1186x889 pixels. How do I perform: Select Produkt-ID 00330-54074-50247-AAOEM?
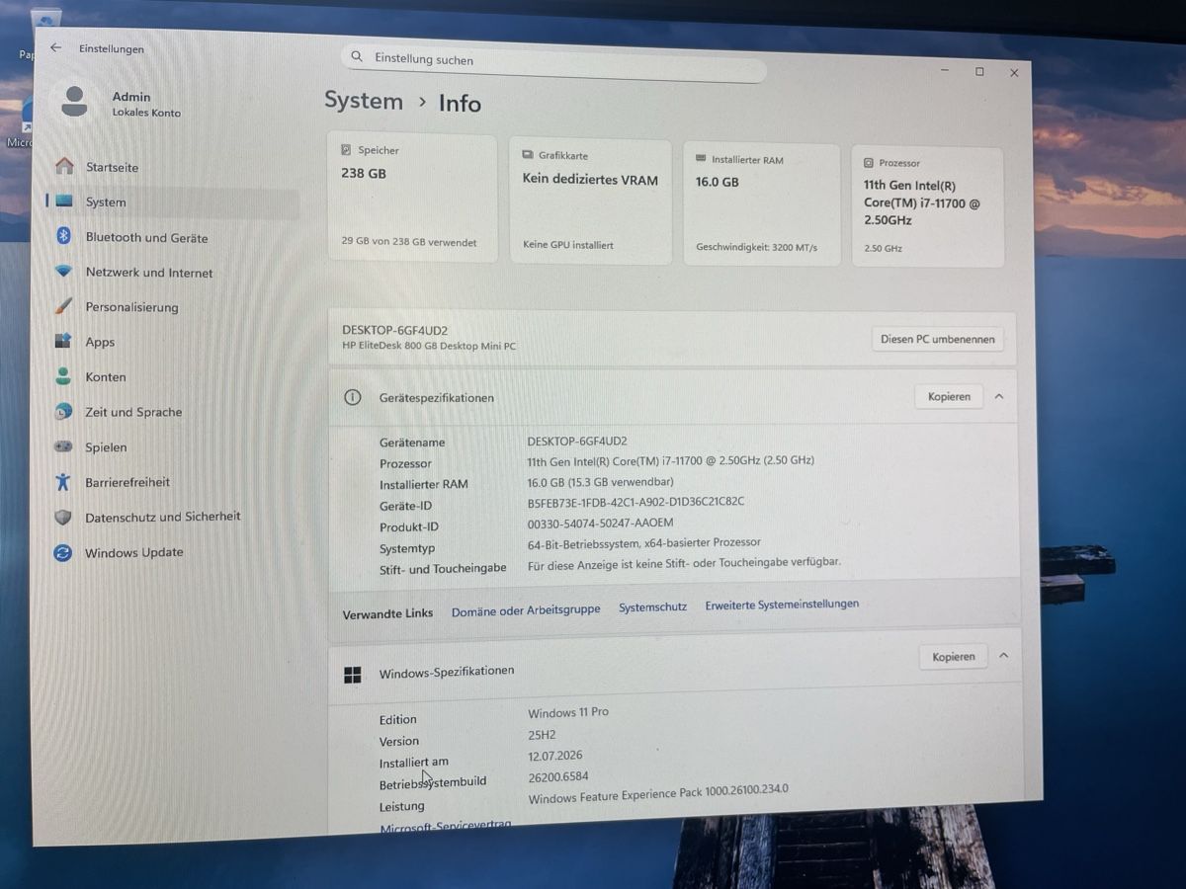(x=601, y=523)
